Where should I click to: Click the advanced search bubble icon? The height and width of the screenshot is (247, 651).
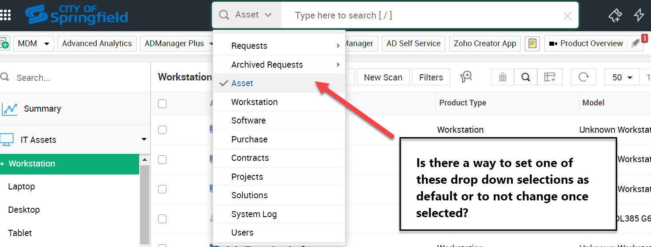point(466,77)
